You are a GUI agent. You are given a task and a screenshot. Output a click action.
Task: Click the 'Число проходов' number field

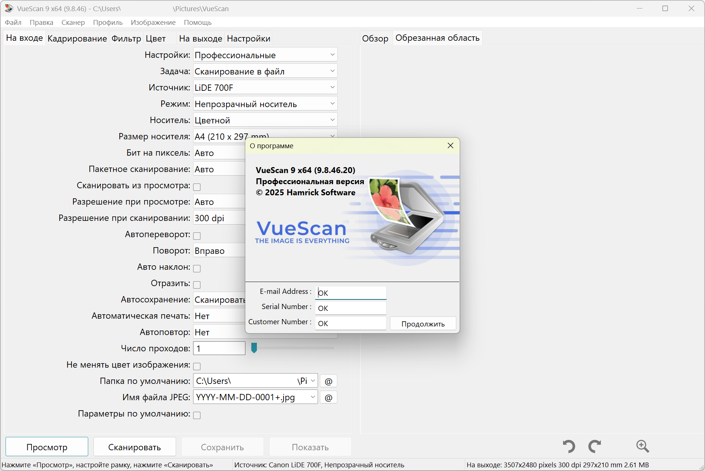point(219,348)
